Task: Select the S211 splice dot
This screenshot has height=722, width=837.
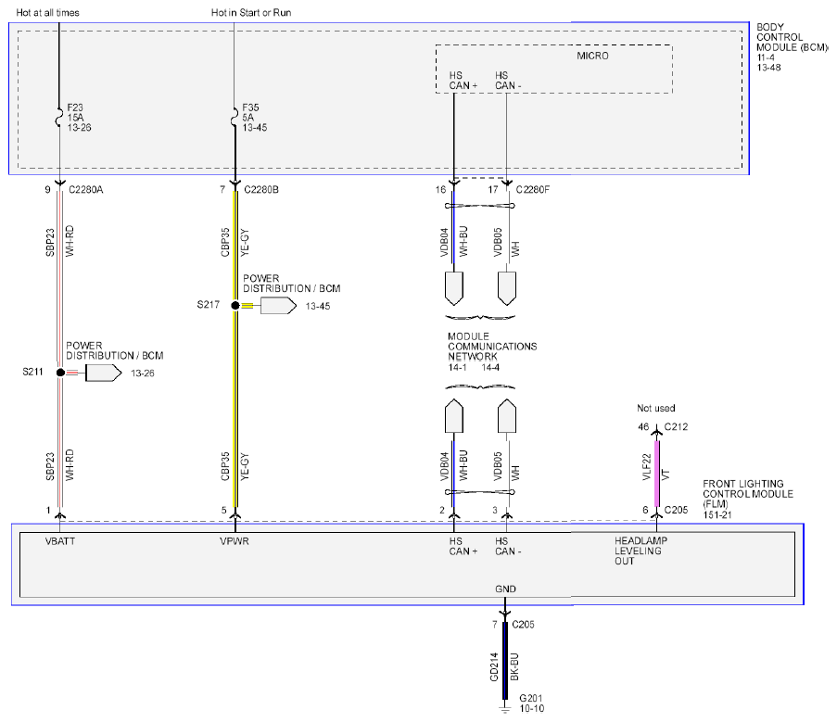Action: click(60, 373)
